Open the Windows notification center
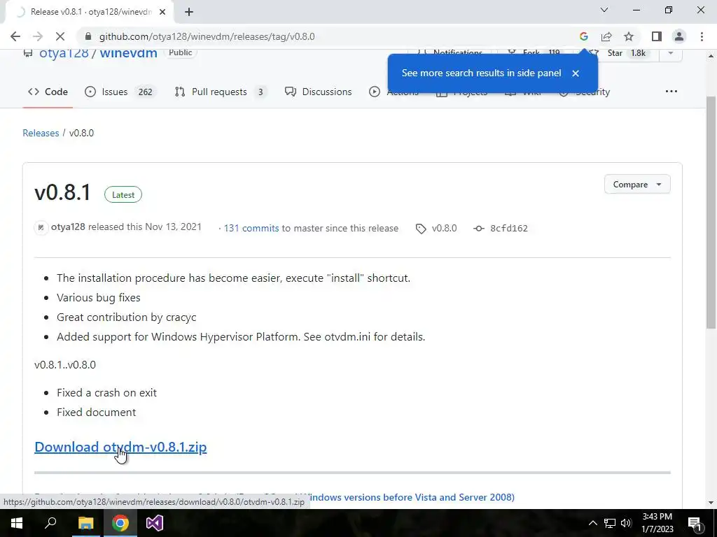This screenshot has height=537, width=717. (x=695, y=523)
